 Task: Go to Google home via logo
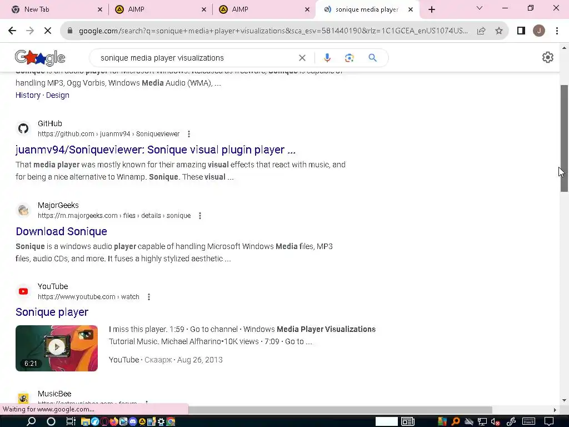[x=40, y=58]
